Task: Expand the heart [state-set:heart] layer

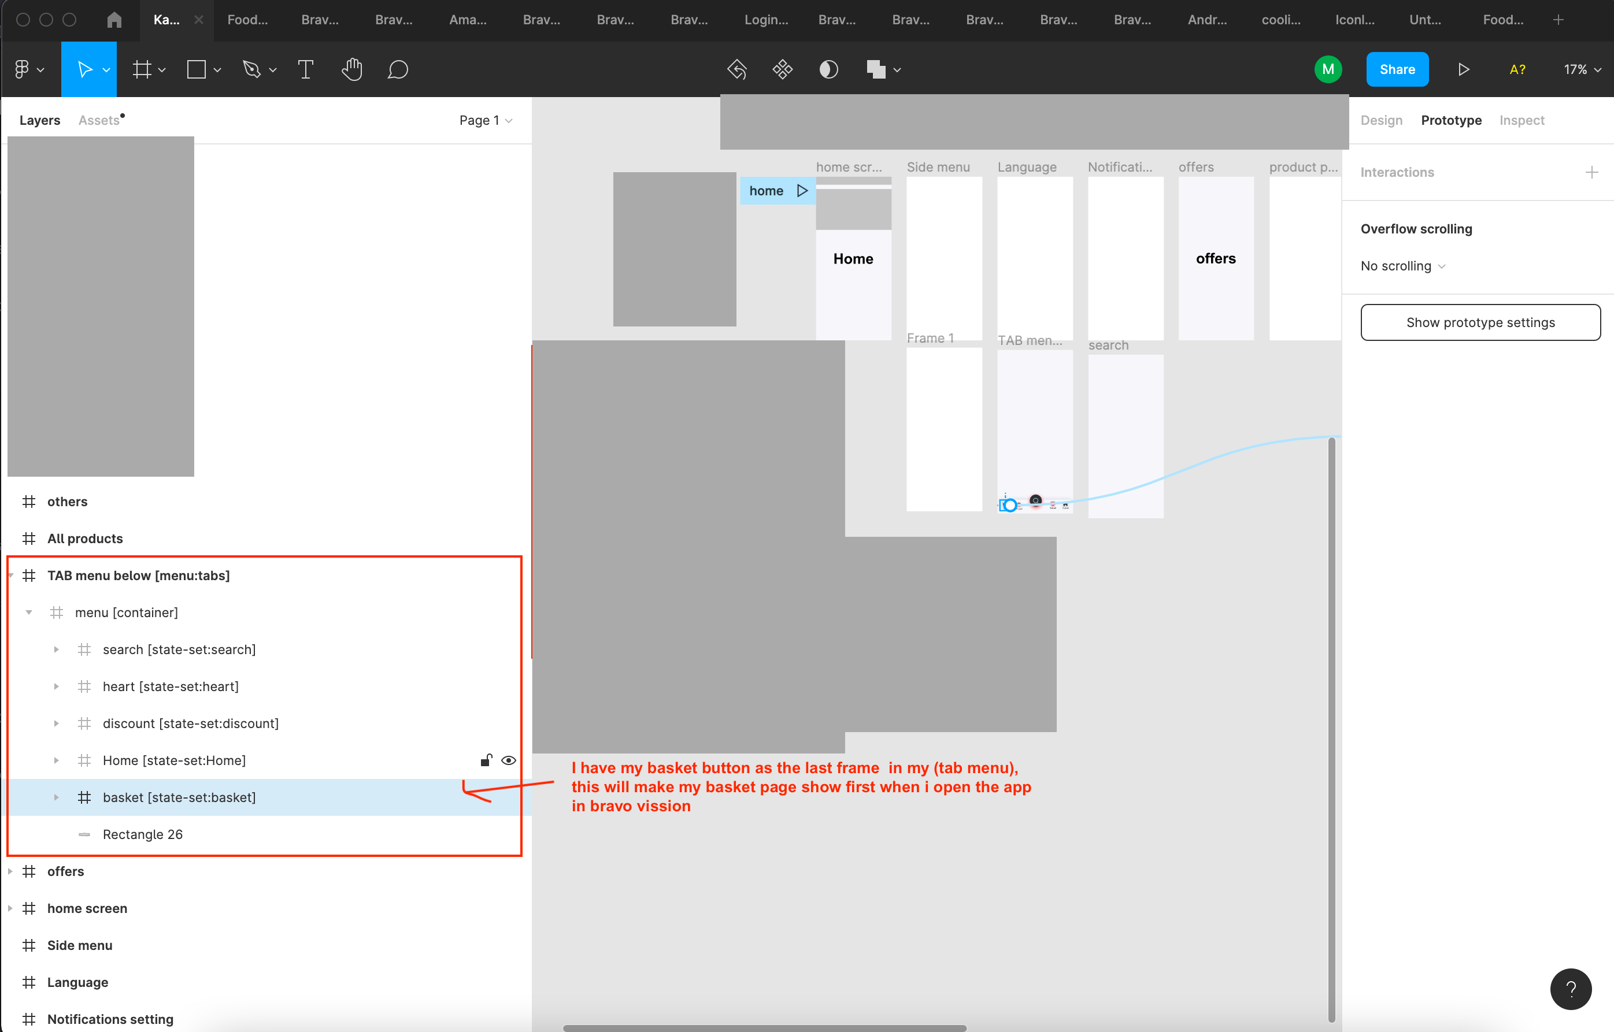Action: 56,686
